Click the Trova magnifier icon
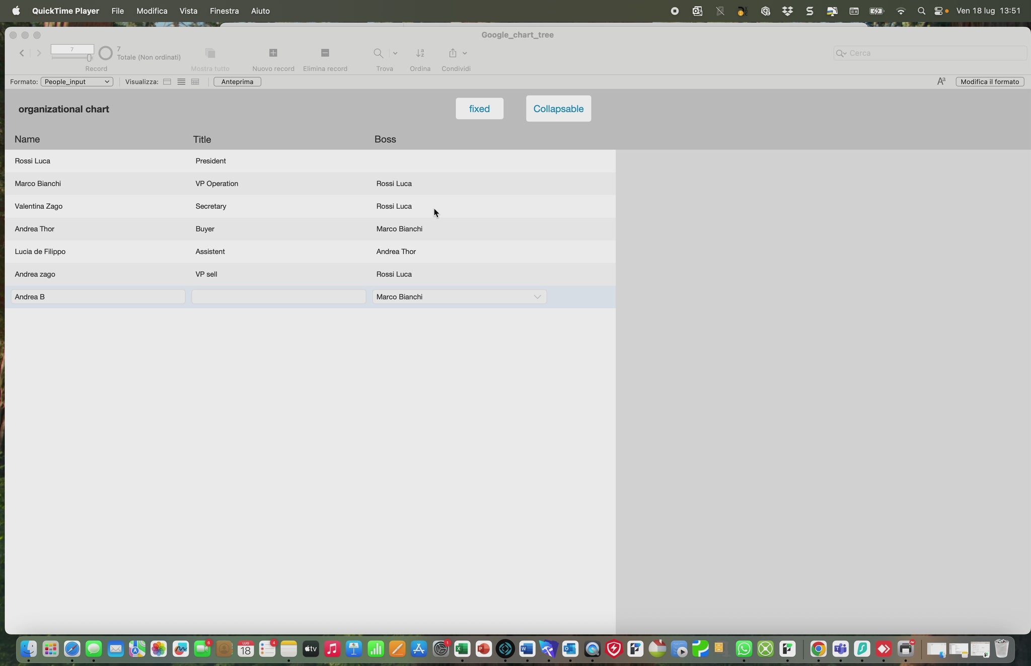The image size is (1031, 666). pos(378,53)
